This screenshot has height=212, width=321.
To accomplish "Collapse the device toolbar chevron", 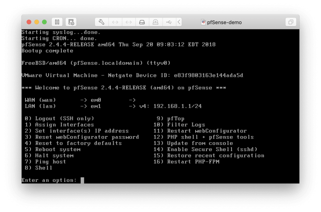I will 179,22.
